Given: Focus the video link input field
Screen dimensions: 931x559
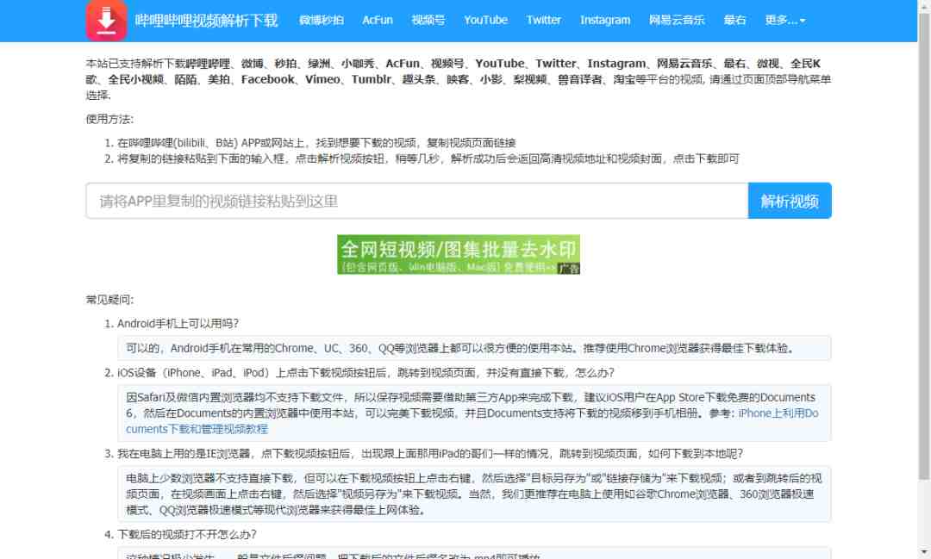Looking at the screenshot, I should coord(417,201).
